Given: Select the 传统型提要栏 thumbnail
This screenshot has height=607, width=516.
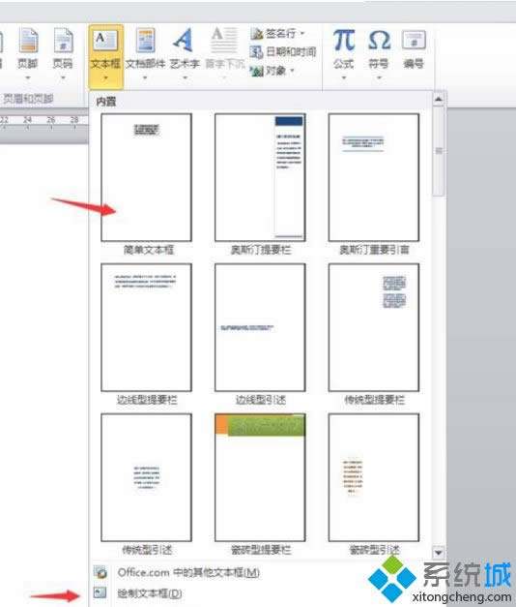Looking at the screenshot, I should point(374,327).
